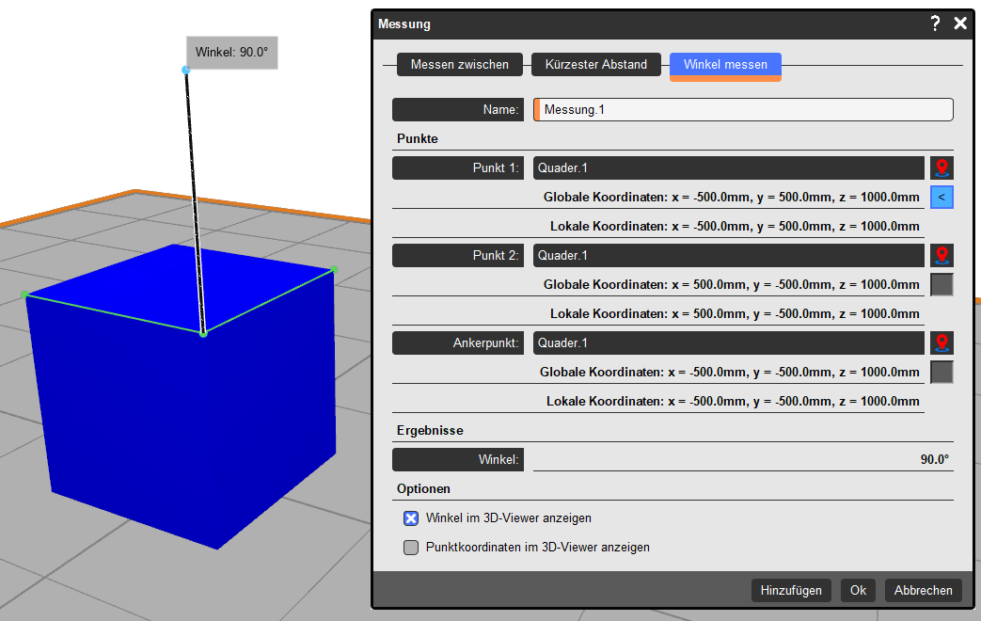
Task: Close the Messung dialog with X
Action: click(x=960, y=24)
